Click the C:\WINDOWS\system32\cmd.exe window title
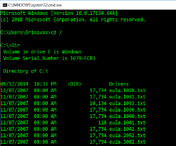Viewport: 176px width, 146px height. 35,5
